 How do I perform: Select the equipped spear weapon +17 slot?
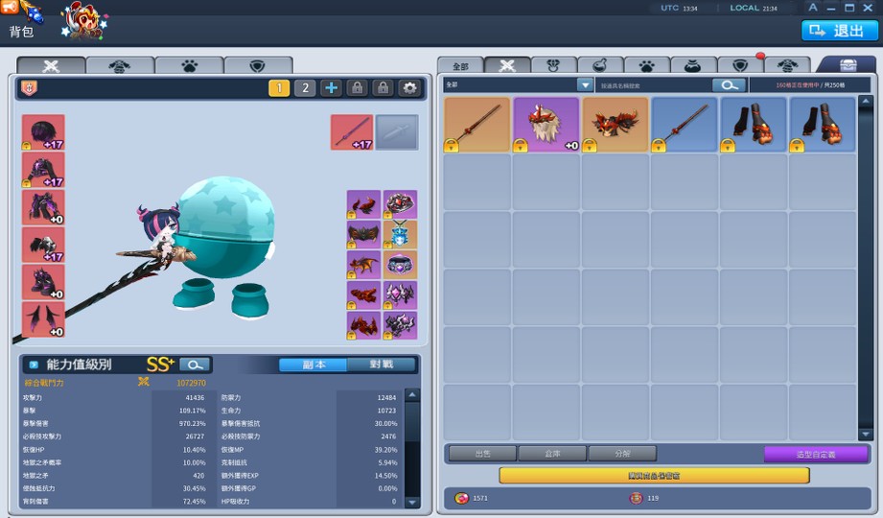[x=352, y=132]
